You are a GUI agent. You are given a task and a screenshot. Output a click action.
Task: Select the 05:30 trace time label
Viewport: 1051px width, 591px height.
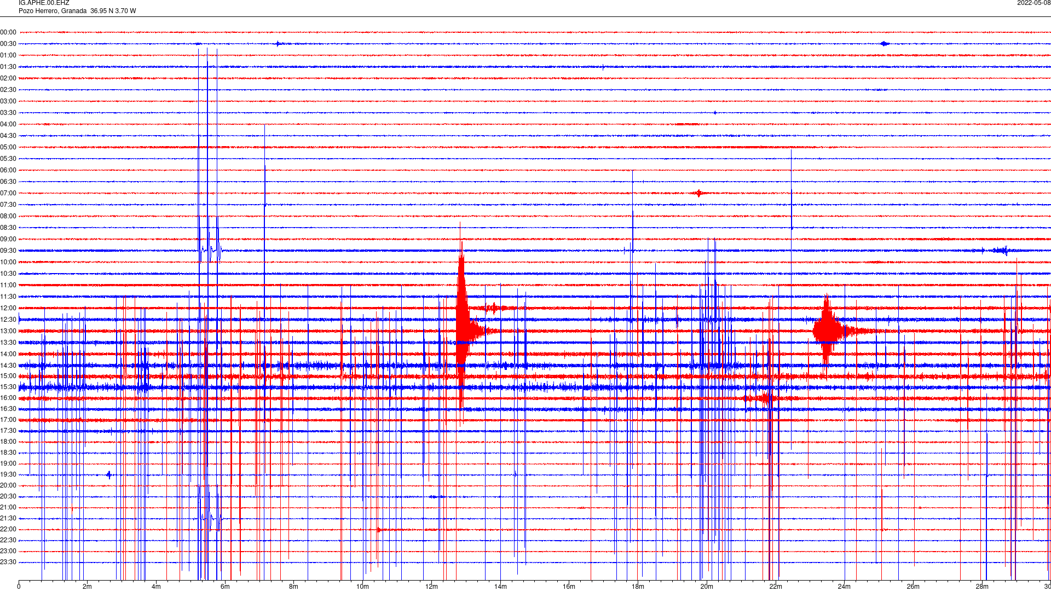8,159
